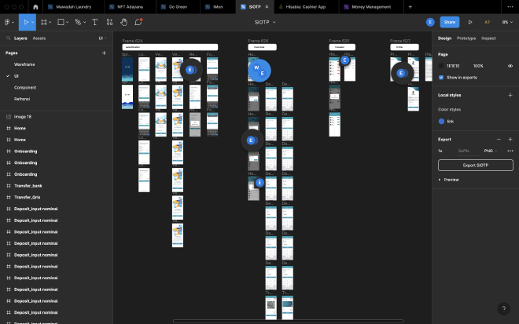Viewport: 519px width, 324px height.
Task: Open Move tool options dropdown arrow
Action: coord(32,23)
